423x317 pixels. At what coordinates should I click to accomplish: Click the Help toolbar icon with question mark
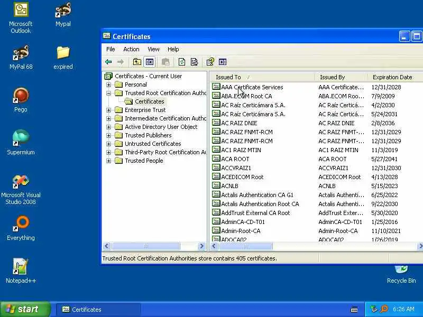tap(210, 62)
